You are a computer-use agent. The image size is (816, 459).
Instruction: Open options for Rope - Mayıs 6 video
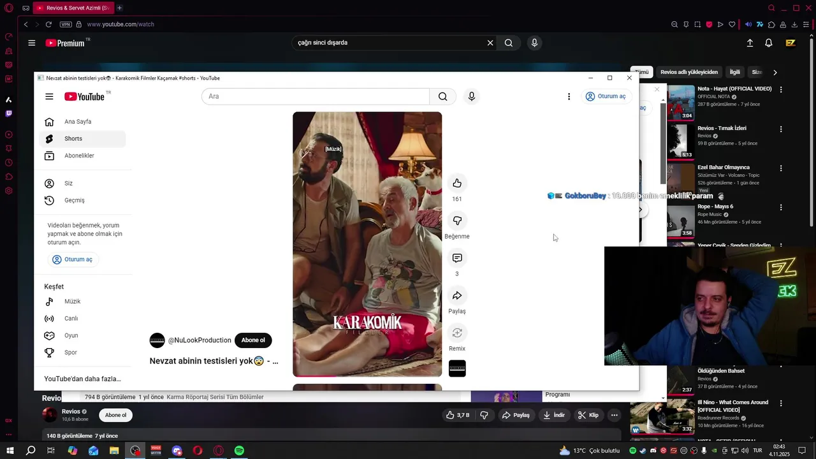pyautogui.click(x=781, y=207)
